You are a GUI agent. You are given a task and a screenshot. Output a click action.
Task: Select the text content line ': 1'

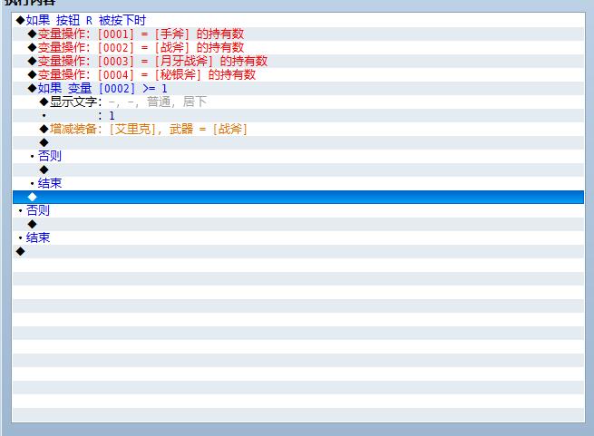tap(298, 115)
